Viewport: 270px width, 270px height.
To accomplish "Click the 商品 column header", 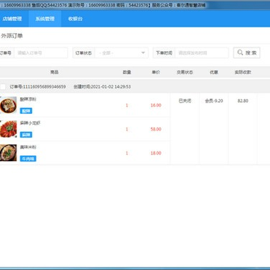I will click(x=54, y=73).
